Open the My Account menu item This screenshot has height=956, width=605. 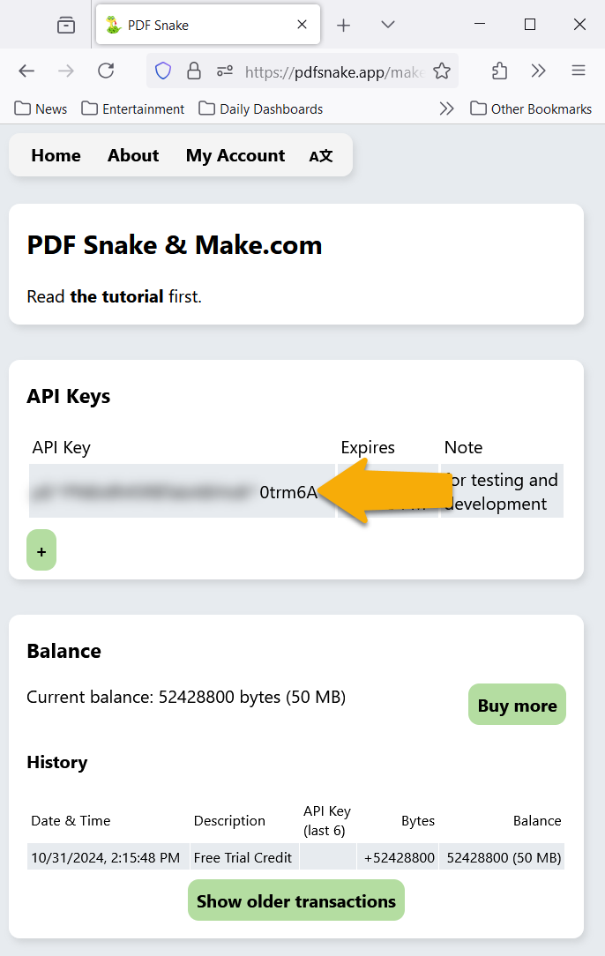(235, 155)
